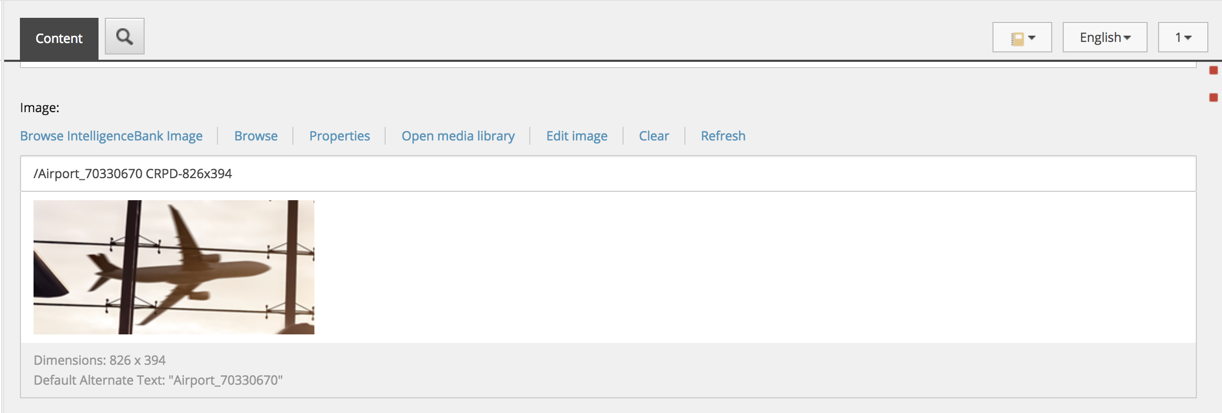The image size is (1222, 413).
Task: Click the Image: field label
Action: (x=40, y=108)
